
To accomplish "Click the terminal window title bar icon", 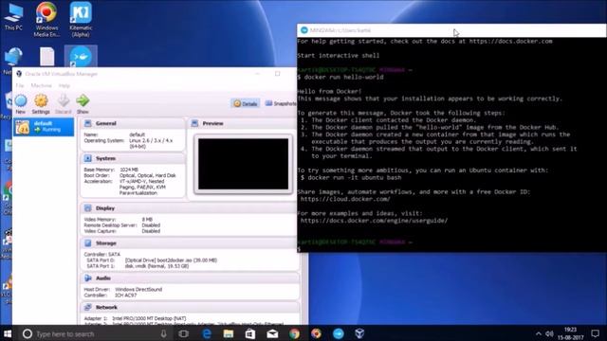I will (304, 30).
